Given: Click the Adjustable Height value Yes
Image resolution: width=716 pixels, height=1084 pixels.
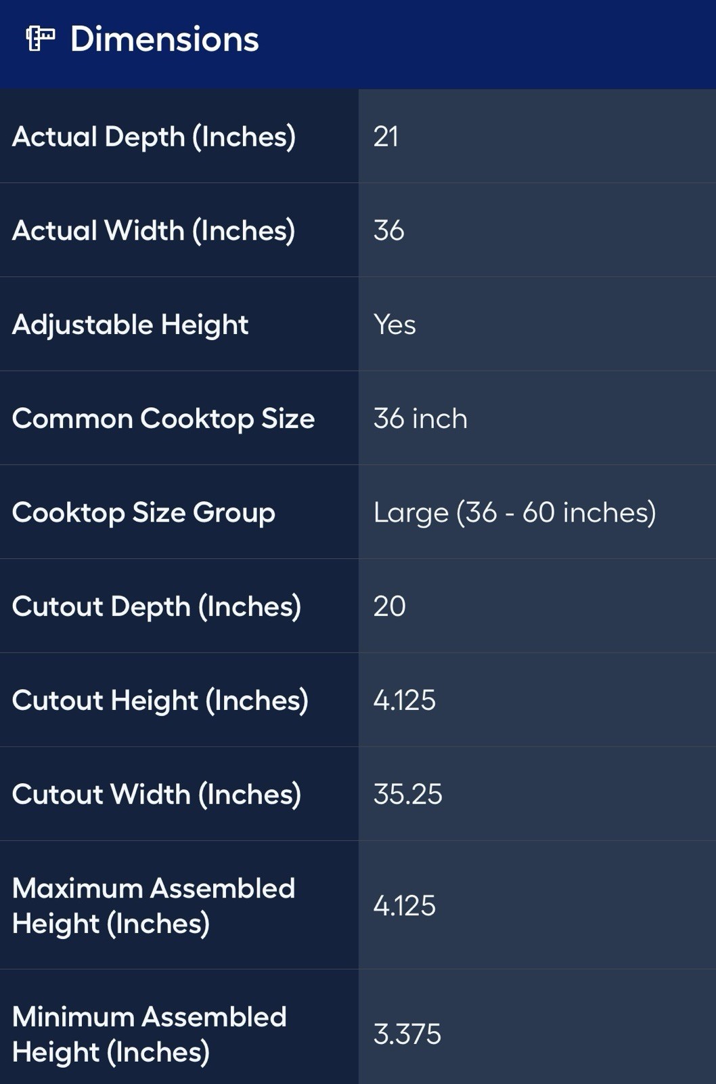Looking at the screenshot, I should (x=395, y=325).
